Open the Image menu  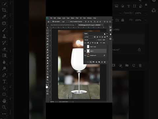59,18
